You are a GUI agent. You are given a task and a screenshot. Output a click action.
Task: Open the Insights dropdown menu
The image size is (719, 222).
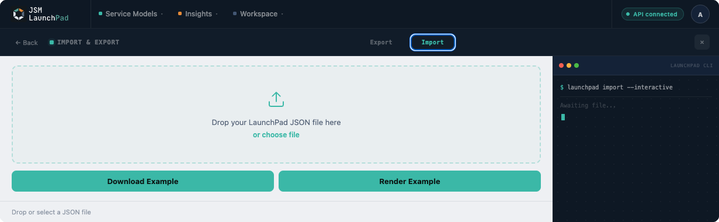(x=198, y=14)
